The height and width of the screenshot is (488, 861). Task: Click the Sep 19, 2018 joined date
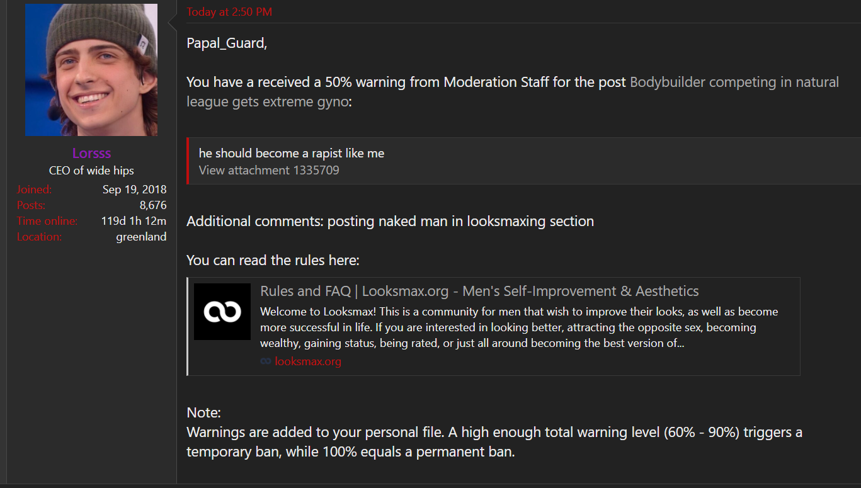[x=135, y=190]
